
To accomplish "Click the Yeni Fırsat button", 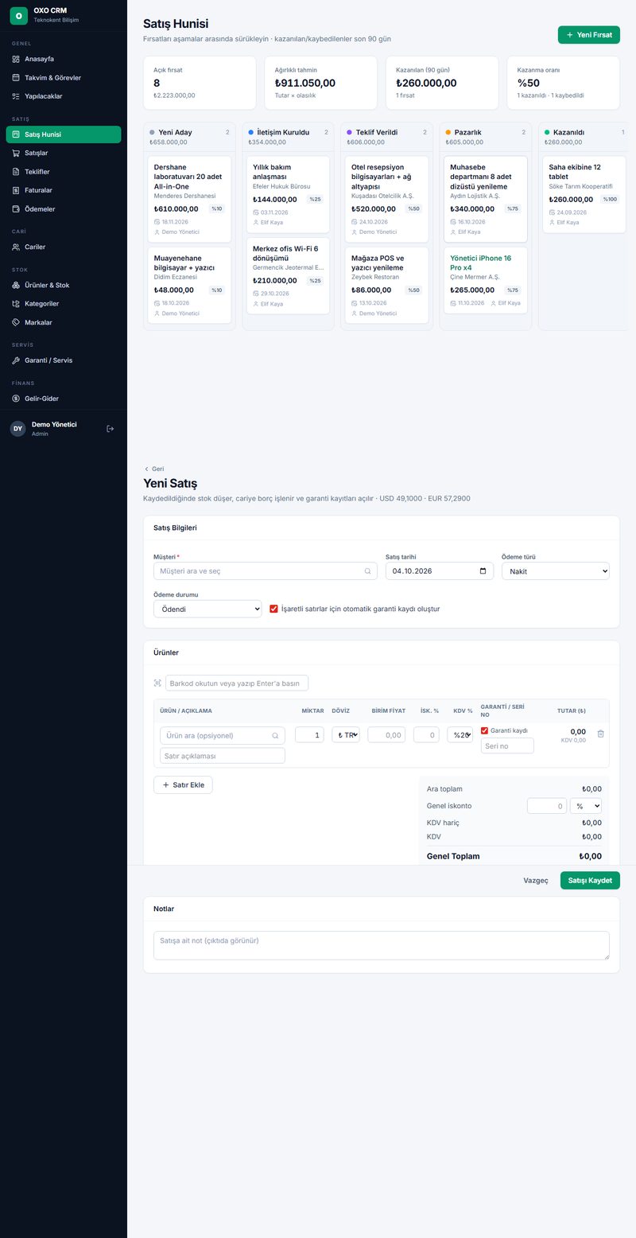I will pyautogui.click(x=589, y=35).
